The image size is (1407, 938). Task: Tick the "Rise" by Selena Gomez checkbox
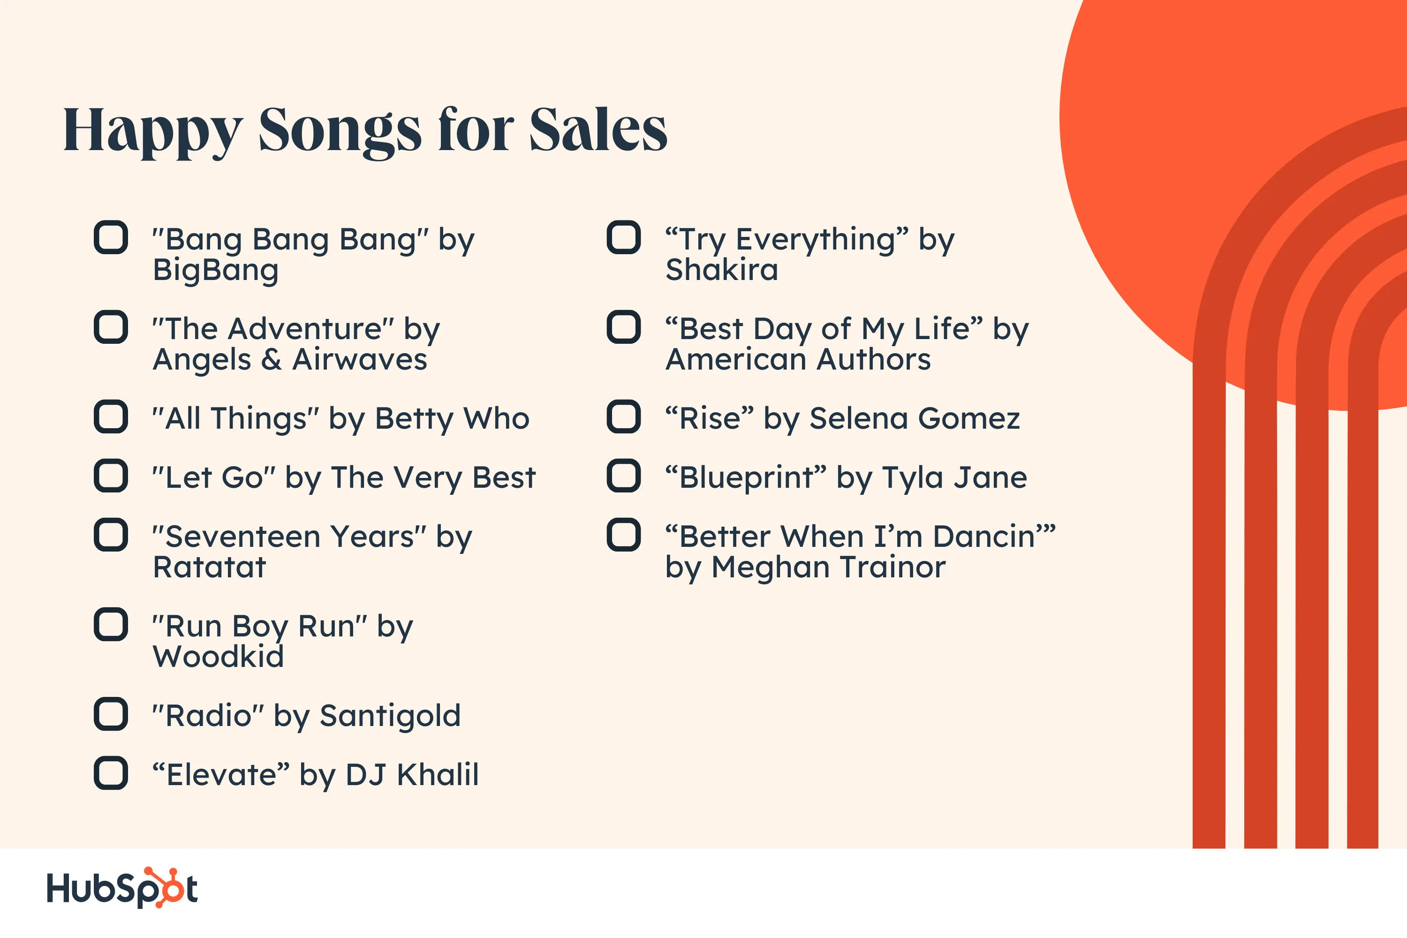(x=623, y=416)
